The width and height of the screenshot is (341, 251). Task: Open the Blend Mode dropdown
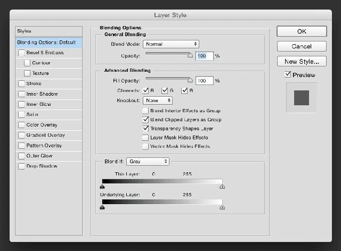point(170,44)
